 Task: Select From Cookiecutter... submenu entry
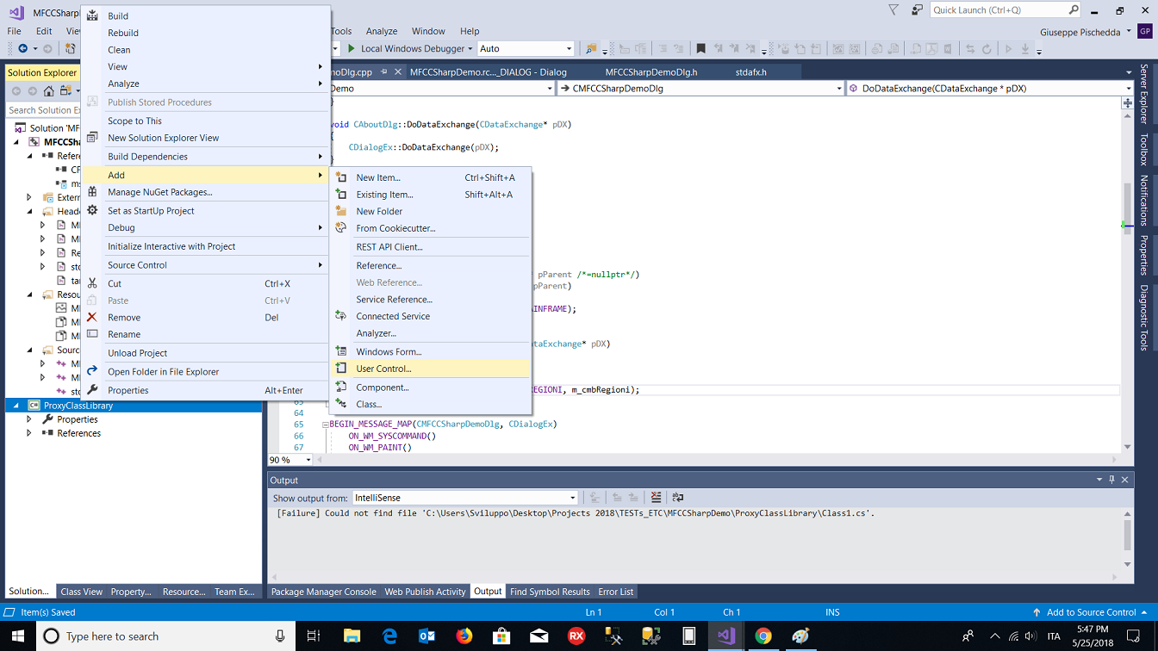click(431, 228)
